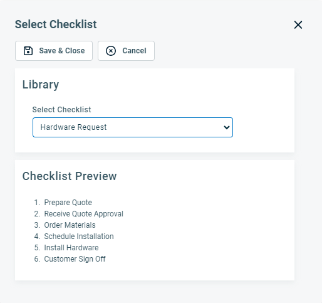This screenshot has width=322, height=303.
Task: Click the Library section heading
Action: [x=41, y=85]
